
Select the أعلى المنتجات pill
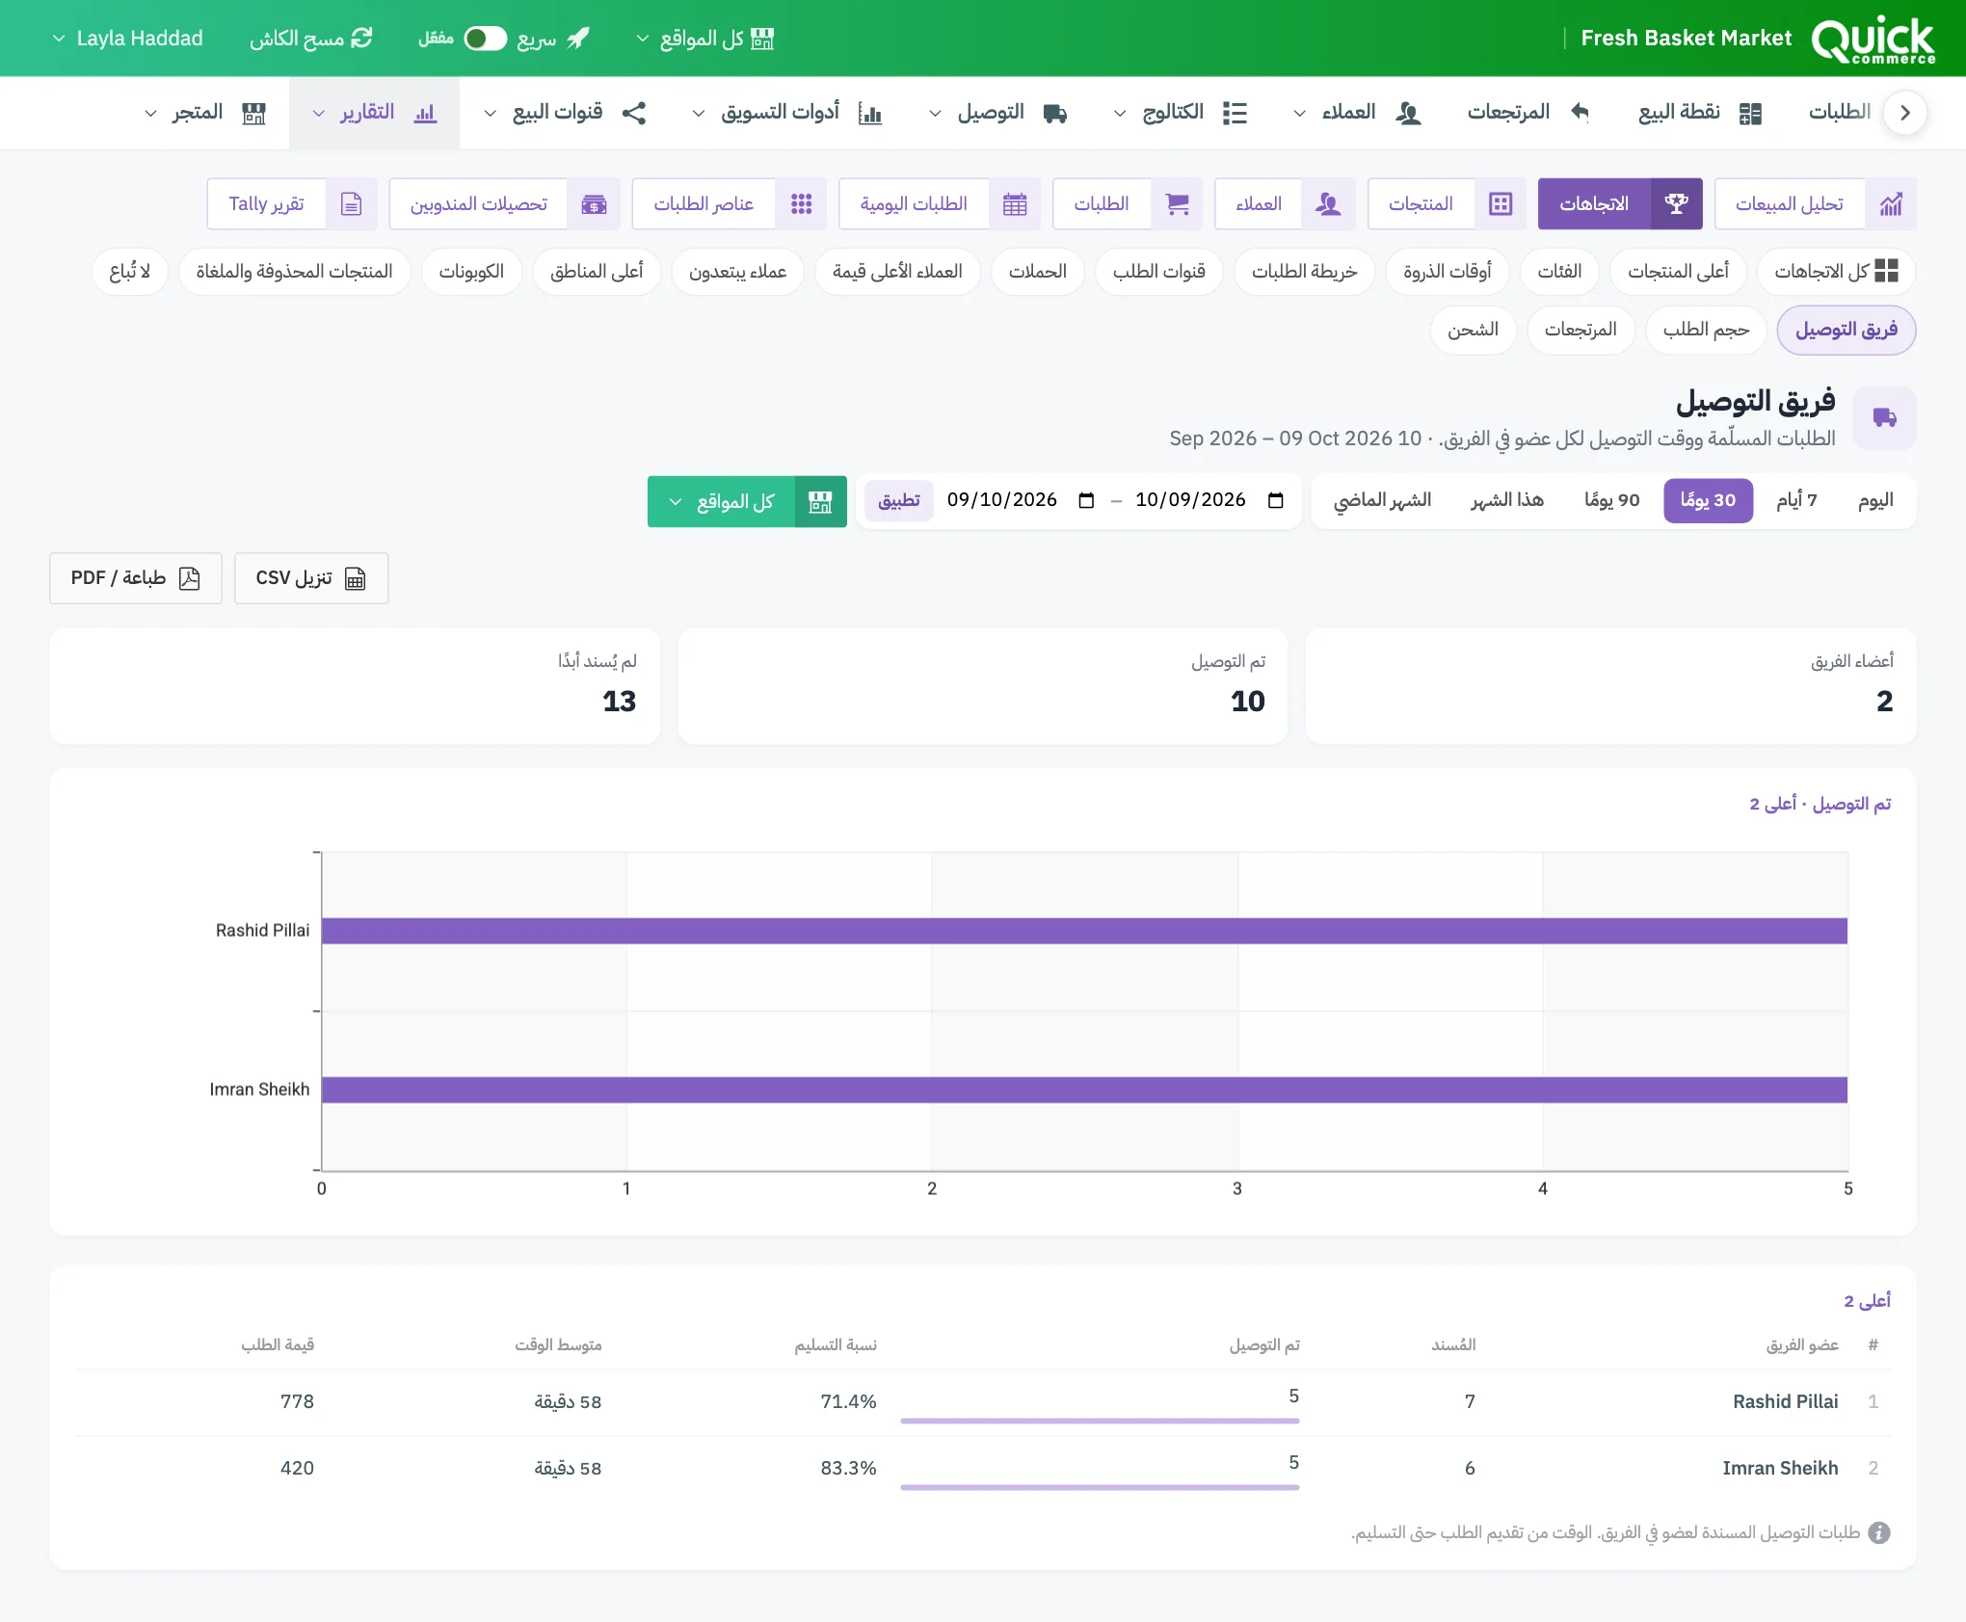(1678, 272)
